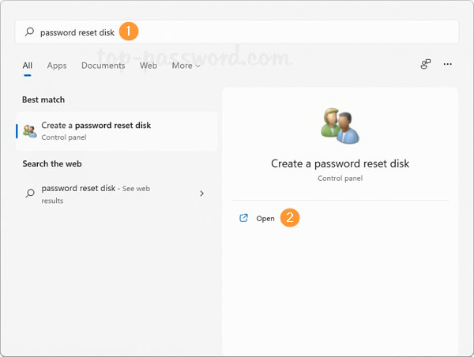Click the orange number 2 badge
The image size is (474, 357).
point(290,218)
